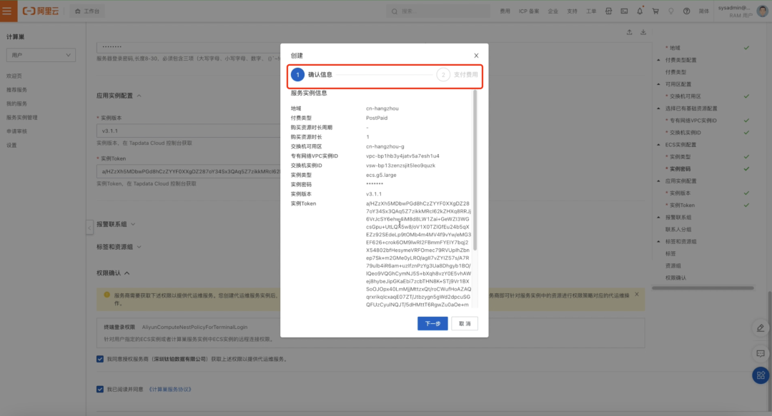Screen dimensions: 772x416
Task: Go to 欢迎页 in sidebar
Action: pyautogui.click(x=14, y=76)
